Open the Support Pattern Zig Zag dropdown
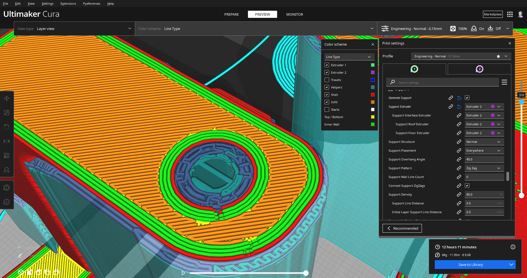Screen dimensions: 527x278 (x=484, y=168)
